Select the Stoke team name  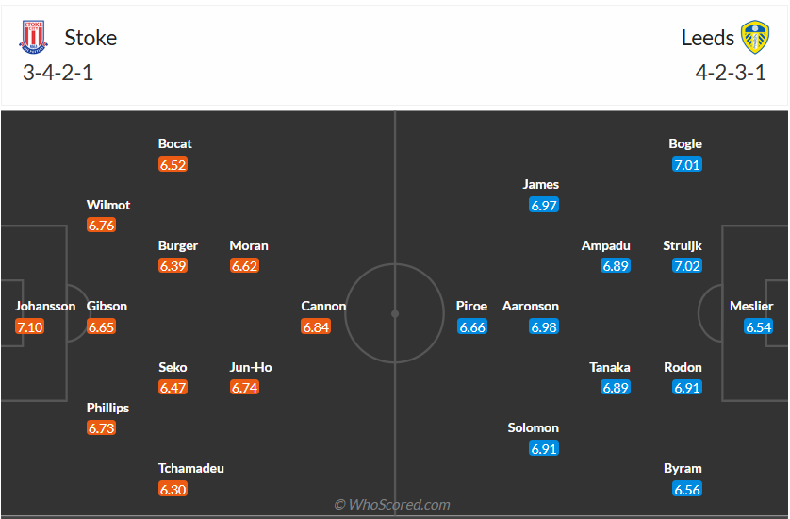[91, 38]
